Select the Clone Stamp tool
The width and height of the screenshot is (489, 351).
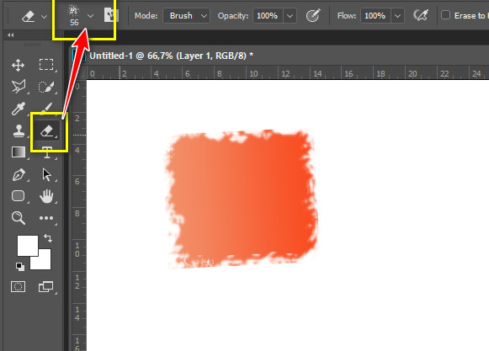tap(19, 130)
